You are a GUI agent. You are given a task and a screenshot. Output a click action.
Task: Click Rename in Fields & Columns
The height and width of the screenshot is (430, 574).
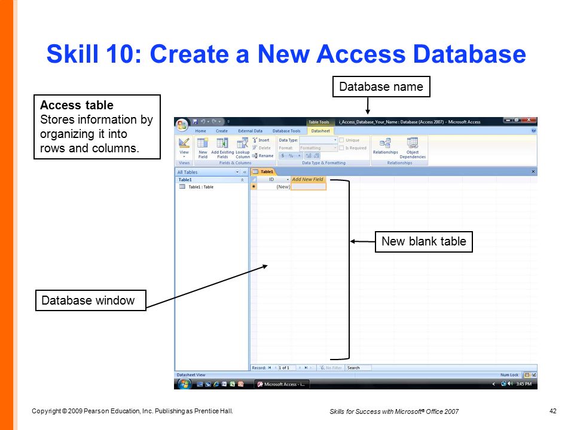pyautogui.click(x=263, y=156)
